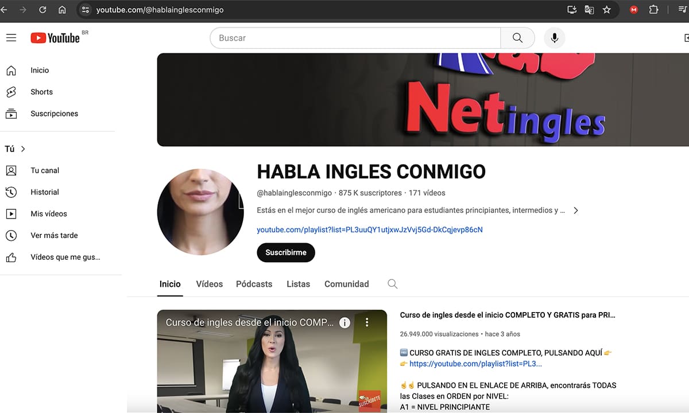
Task: Click the 26.949.000 visualizaciones text
Action: click(x=439, y=334)
